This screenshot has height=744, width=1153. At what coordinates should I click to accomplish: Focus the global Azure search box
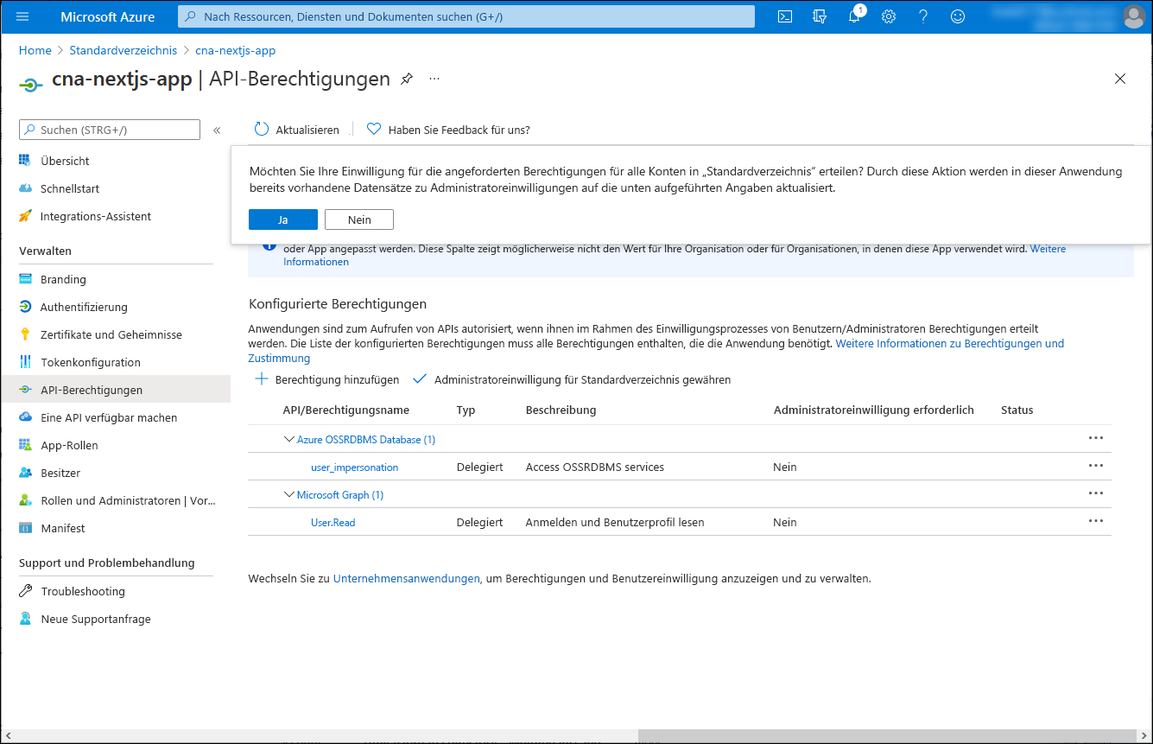coord(466,16)
